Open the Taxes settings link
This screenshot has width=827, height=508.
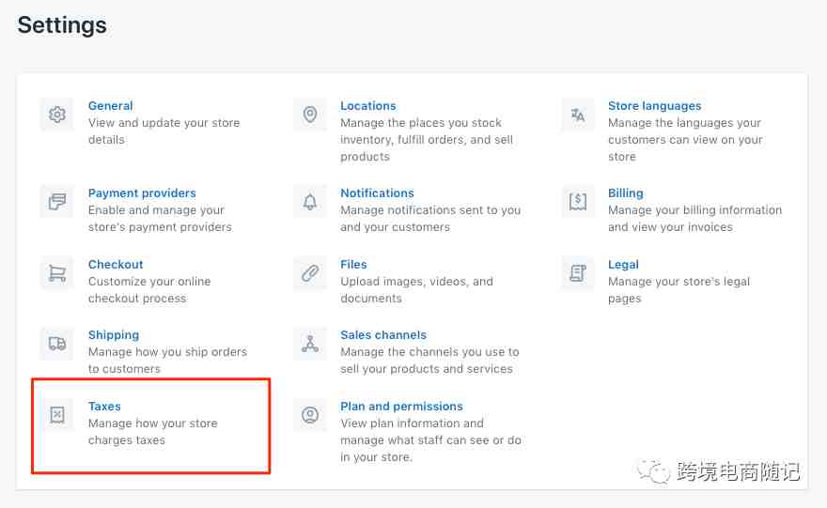[104, 407]
